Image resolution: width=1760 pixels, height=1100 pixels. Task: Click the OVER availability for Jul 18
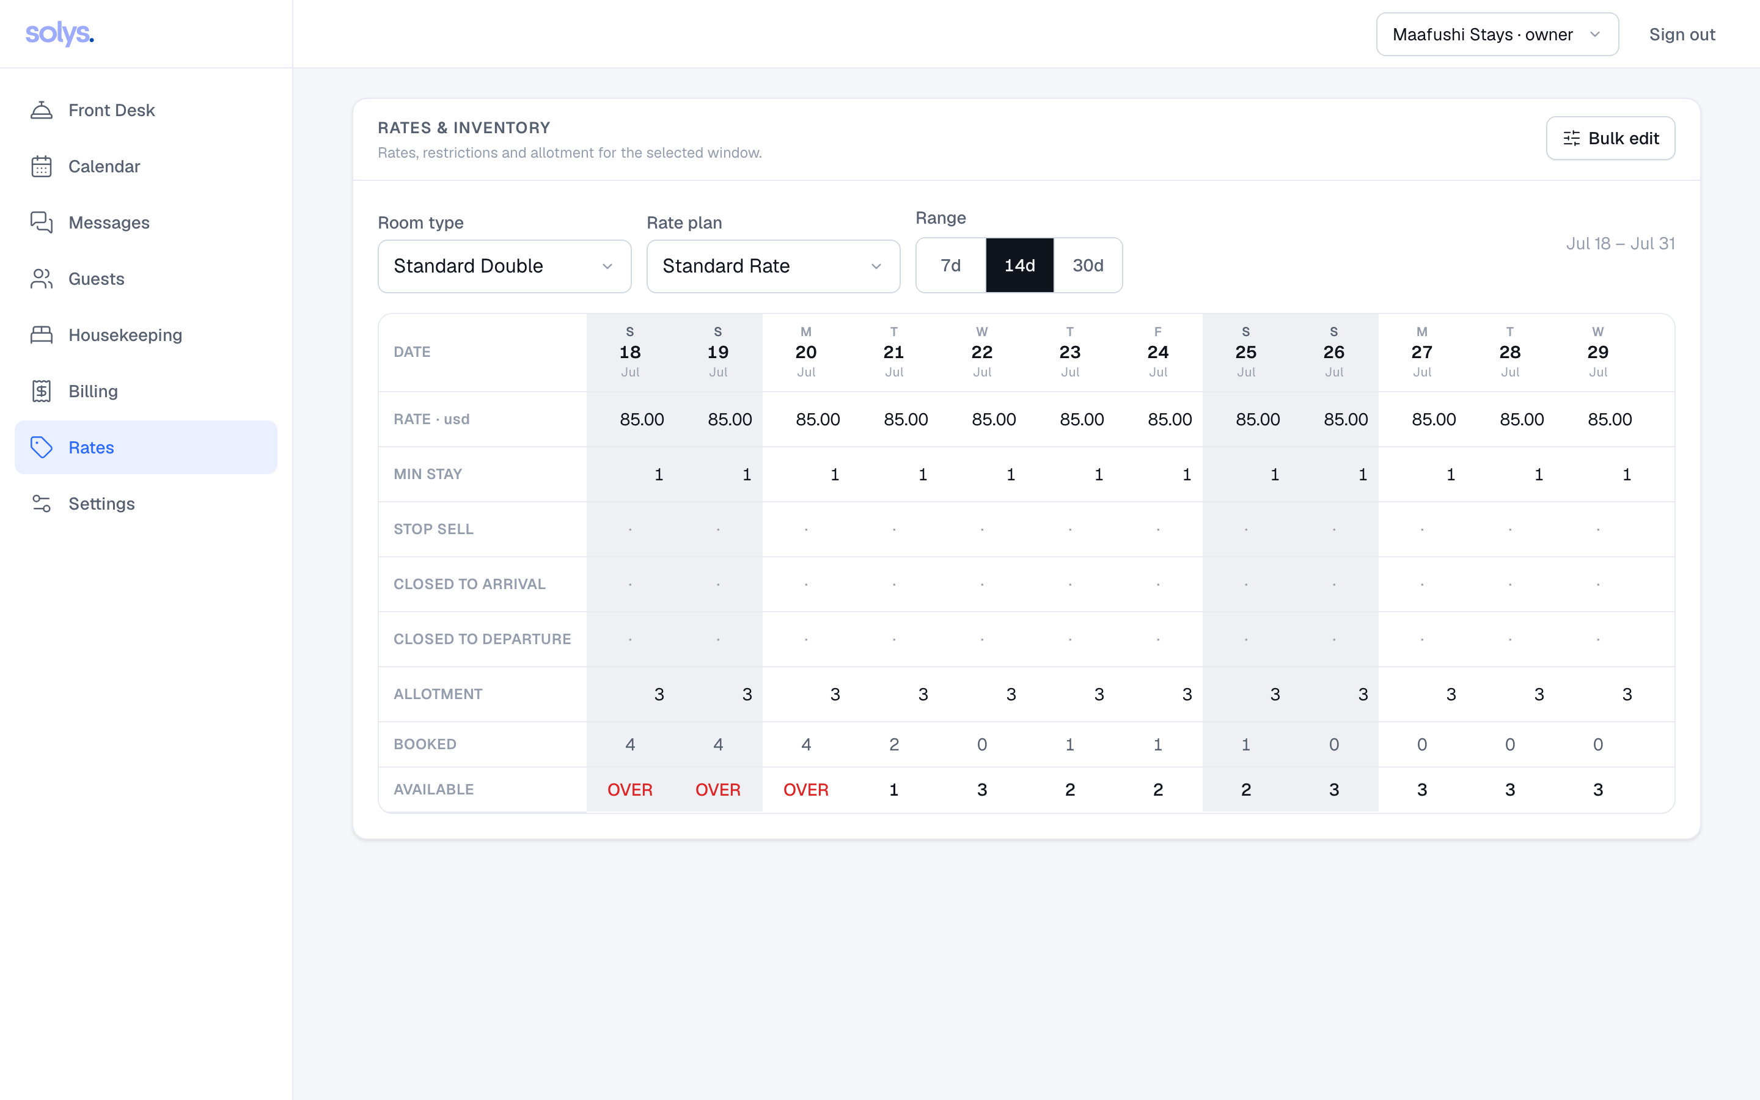(x=630, y=790)
